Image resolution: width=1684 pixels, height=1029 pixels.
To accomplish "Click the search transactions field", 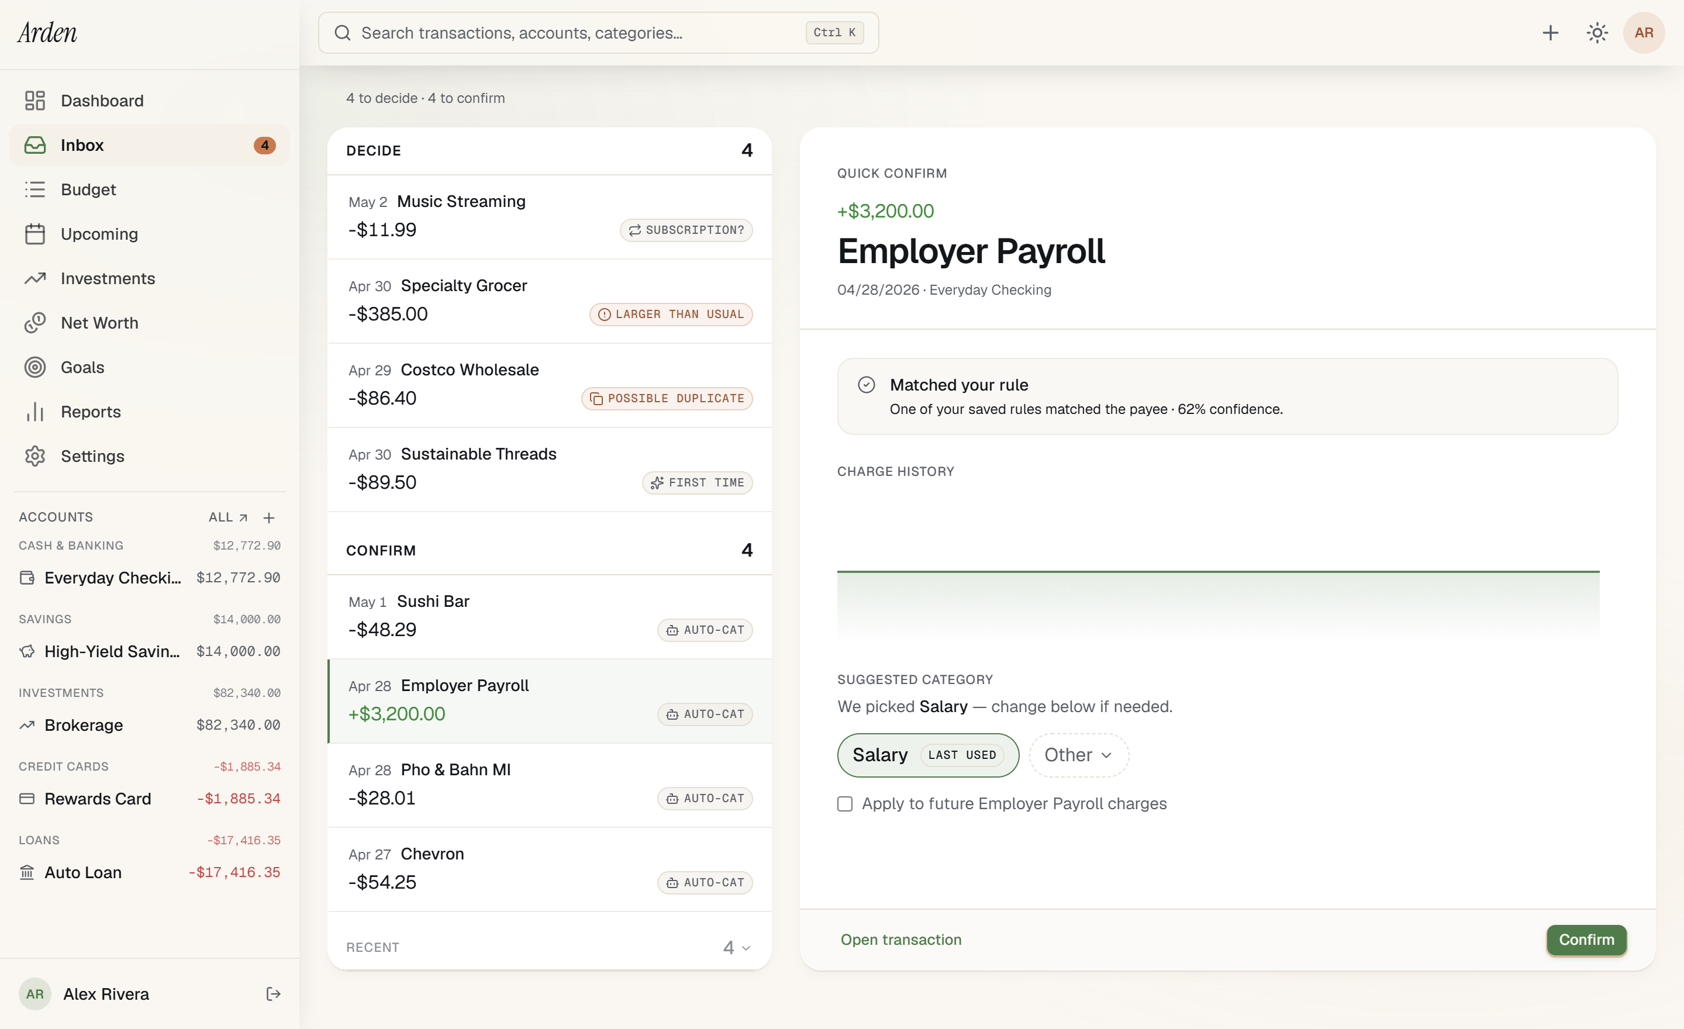I will click(x=598, y=33).
